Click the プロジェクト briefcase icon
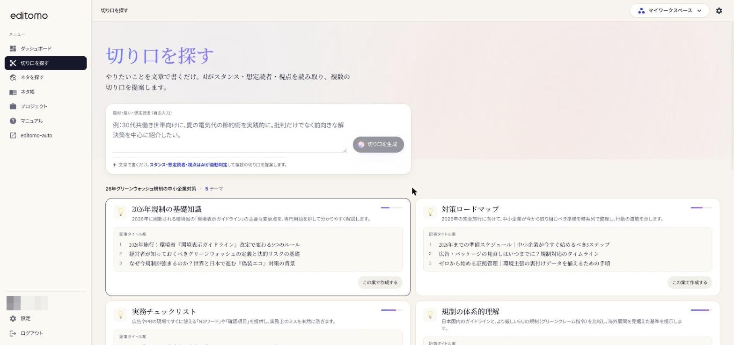 (x=13, y=106)
